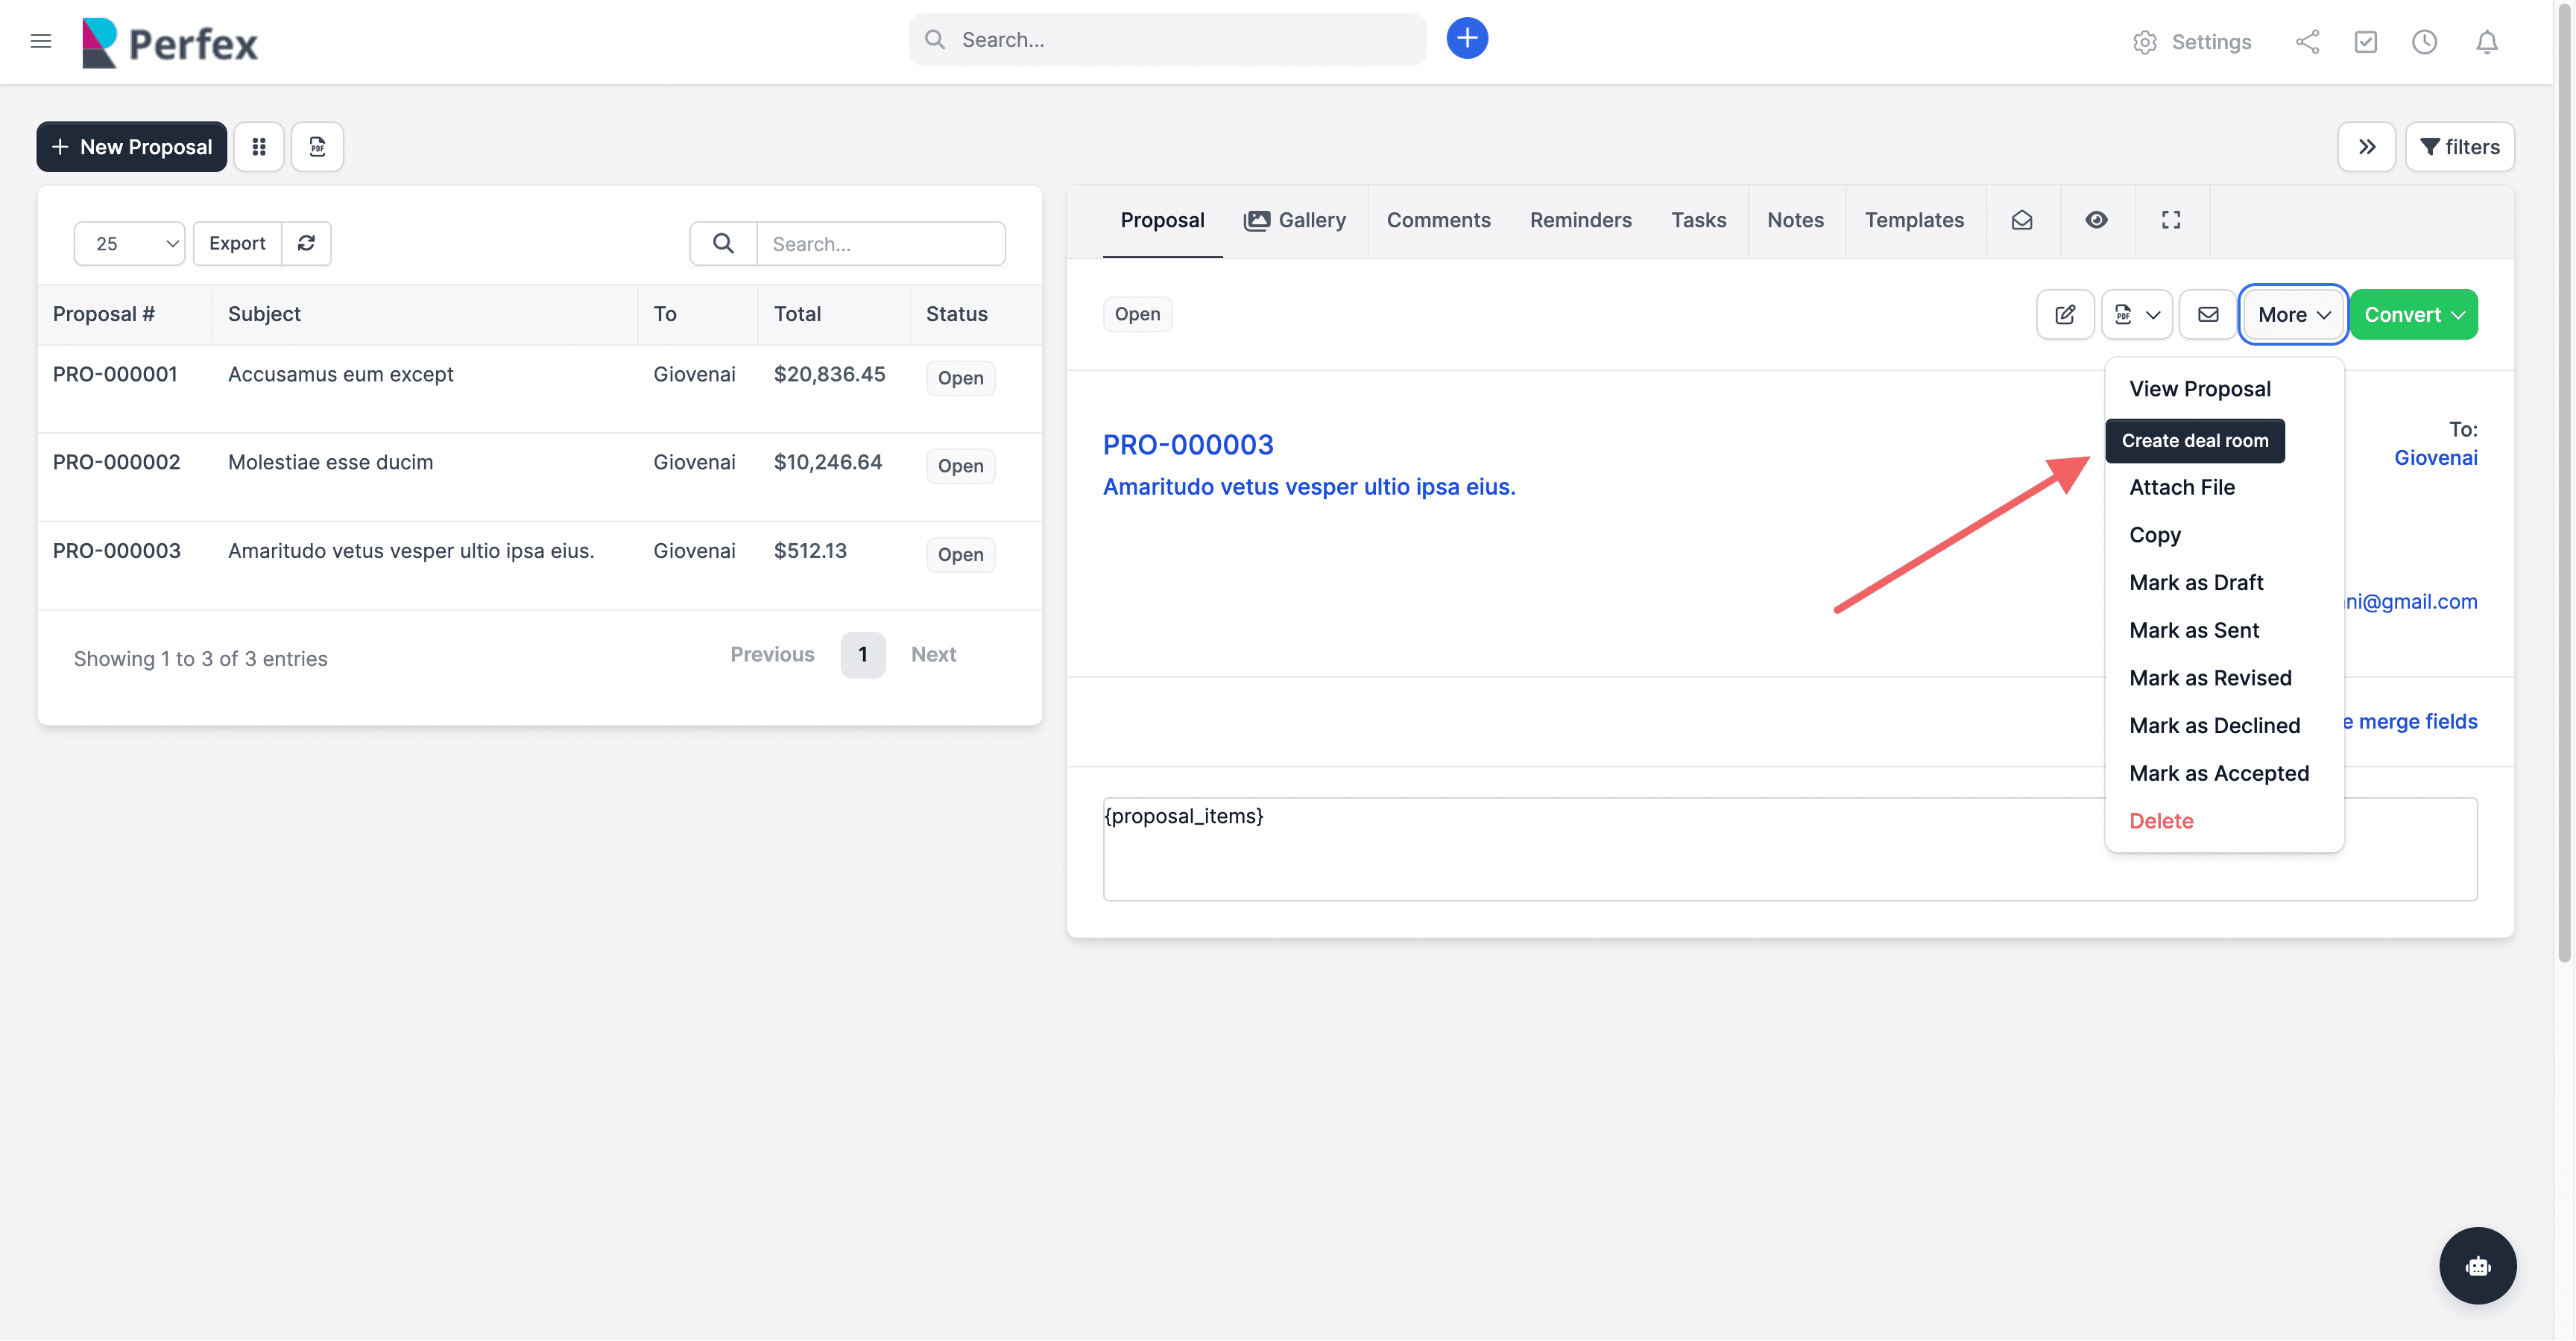The image size is (2576, 1341).
Task: Open the PRO-000003 heading link
Action: (1188, 446)
